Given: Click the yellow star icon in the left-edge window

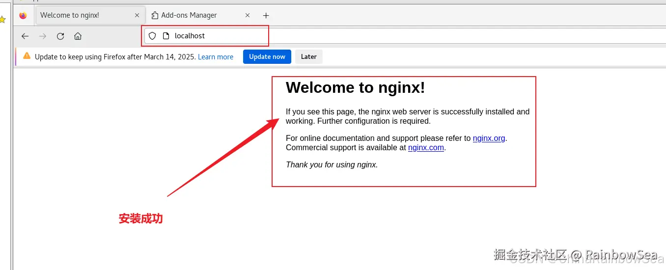Looking at the screenshot, I should pos(2,20).
